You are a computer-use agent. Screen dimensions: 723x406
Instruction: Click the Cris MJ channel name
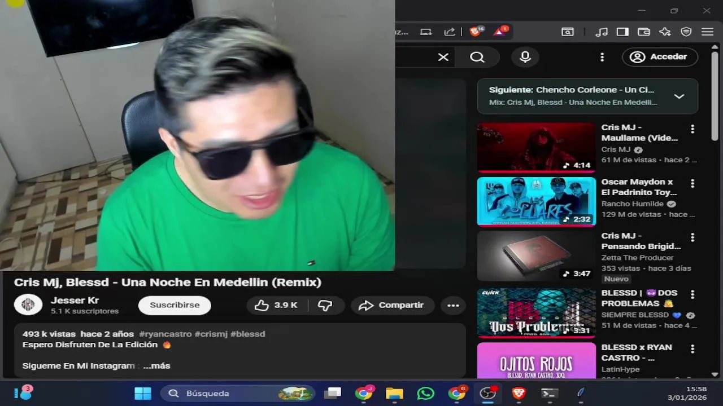pos(616,149)
